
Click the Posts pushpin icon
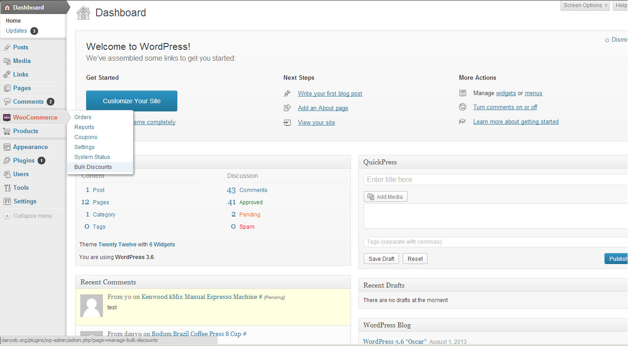[x=7, y=47]
